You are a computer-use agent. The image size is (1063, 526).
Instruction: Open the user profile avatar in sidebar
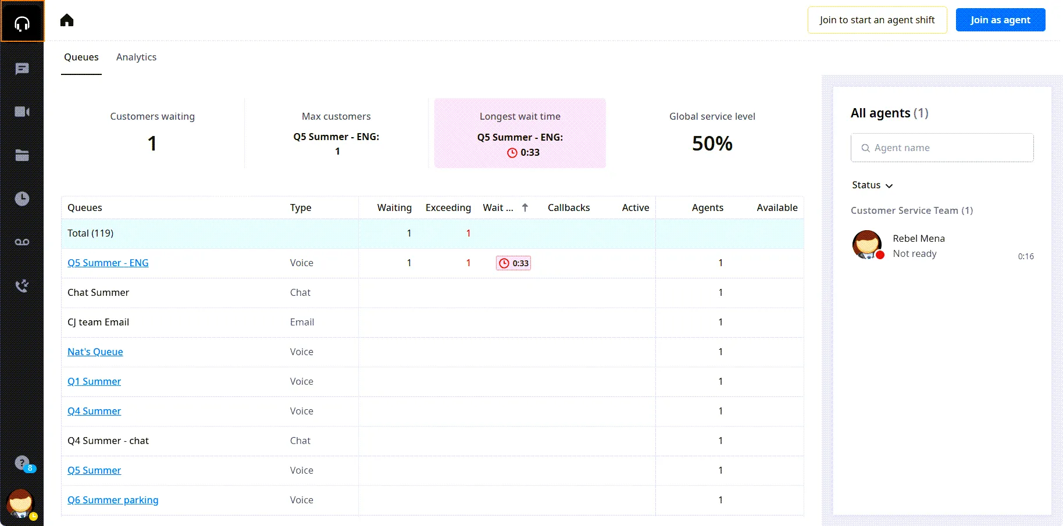(x=21, y=503)
